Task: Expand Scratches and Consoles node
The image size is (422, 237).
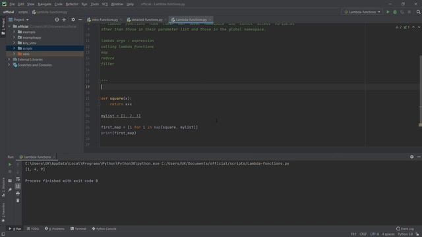Action: click(9, 65)
